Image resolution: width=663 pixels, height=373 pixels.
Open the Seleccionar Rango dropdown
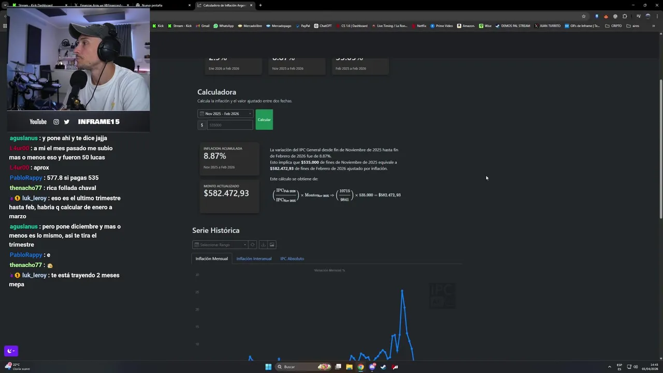point(220,245)
